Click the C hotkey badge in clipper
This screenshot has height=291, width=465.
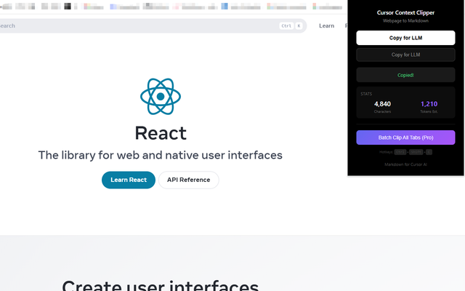pyautogui.click(x=429, y=152)
